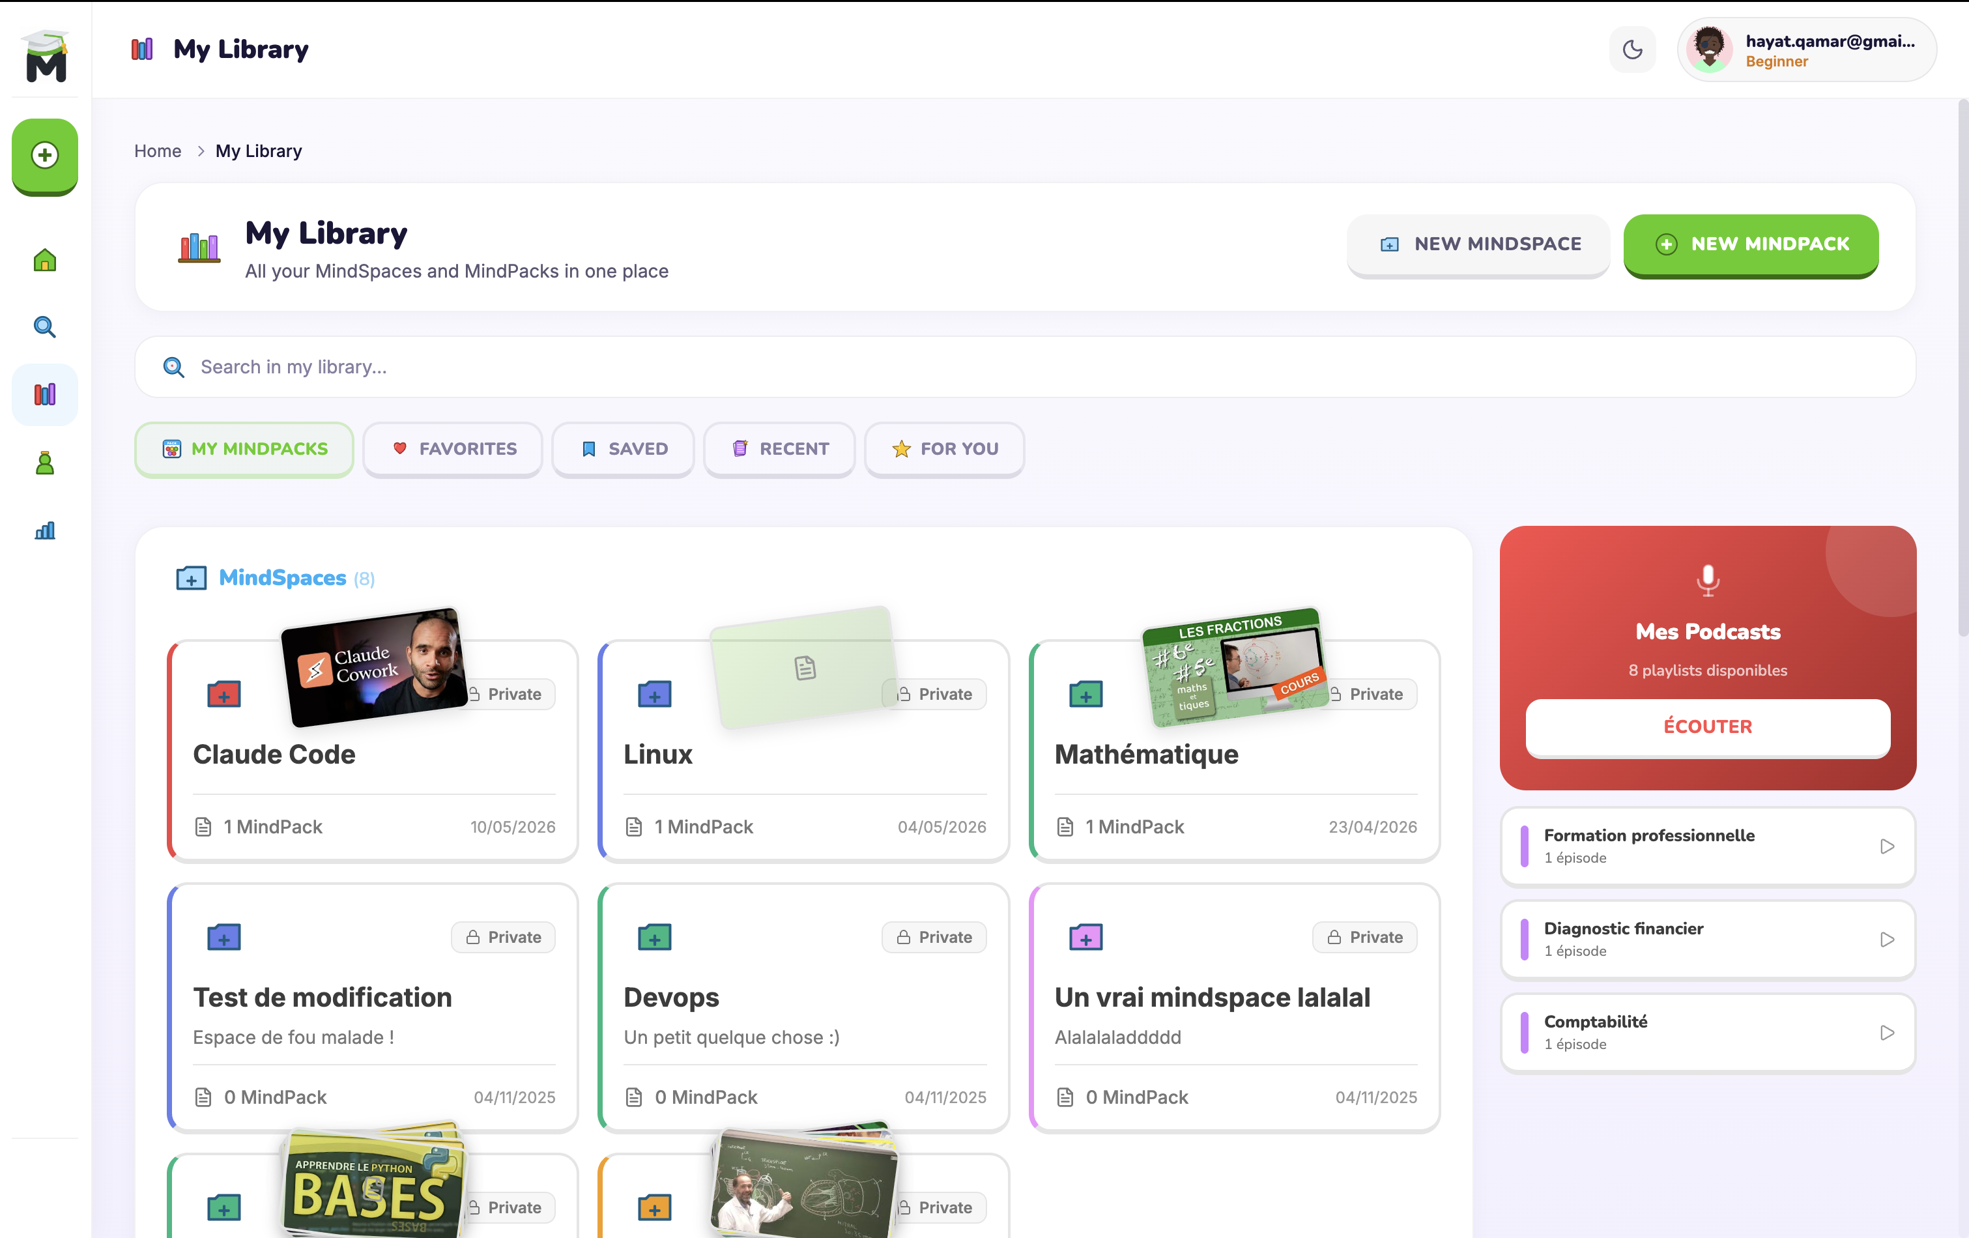The image size is (1969, 1238).
Task: Click the MindSpaces section folder icon
Action: (x=192, y=578)
